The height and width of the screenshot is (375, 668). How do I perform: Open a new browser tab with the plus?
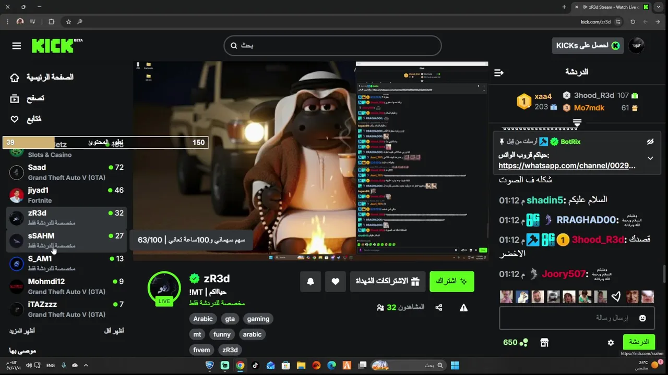(564, 7)
